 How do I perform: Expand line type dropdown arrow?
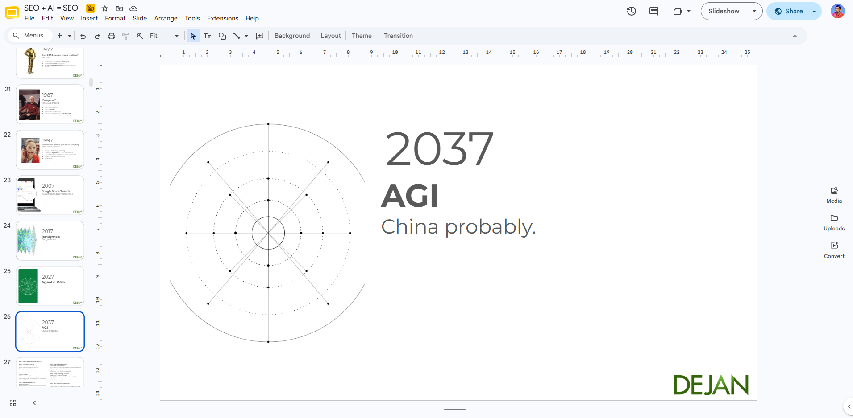(x=246, y=36)
